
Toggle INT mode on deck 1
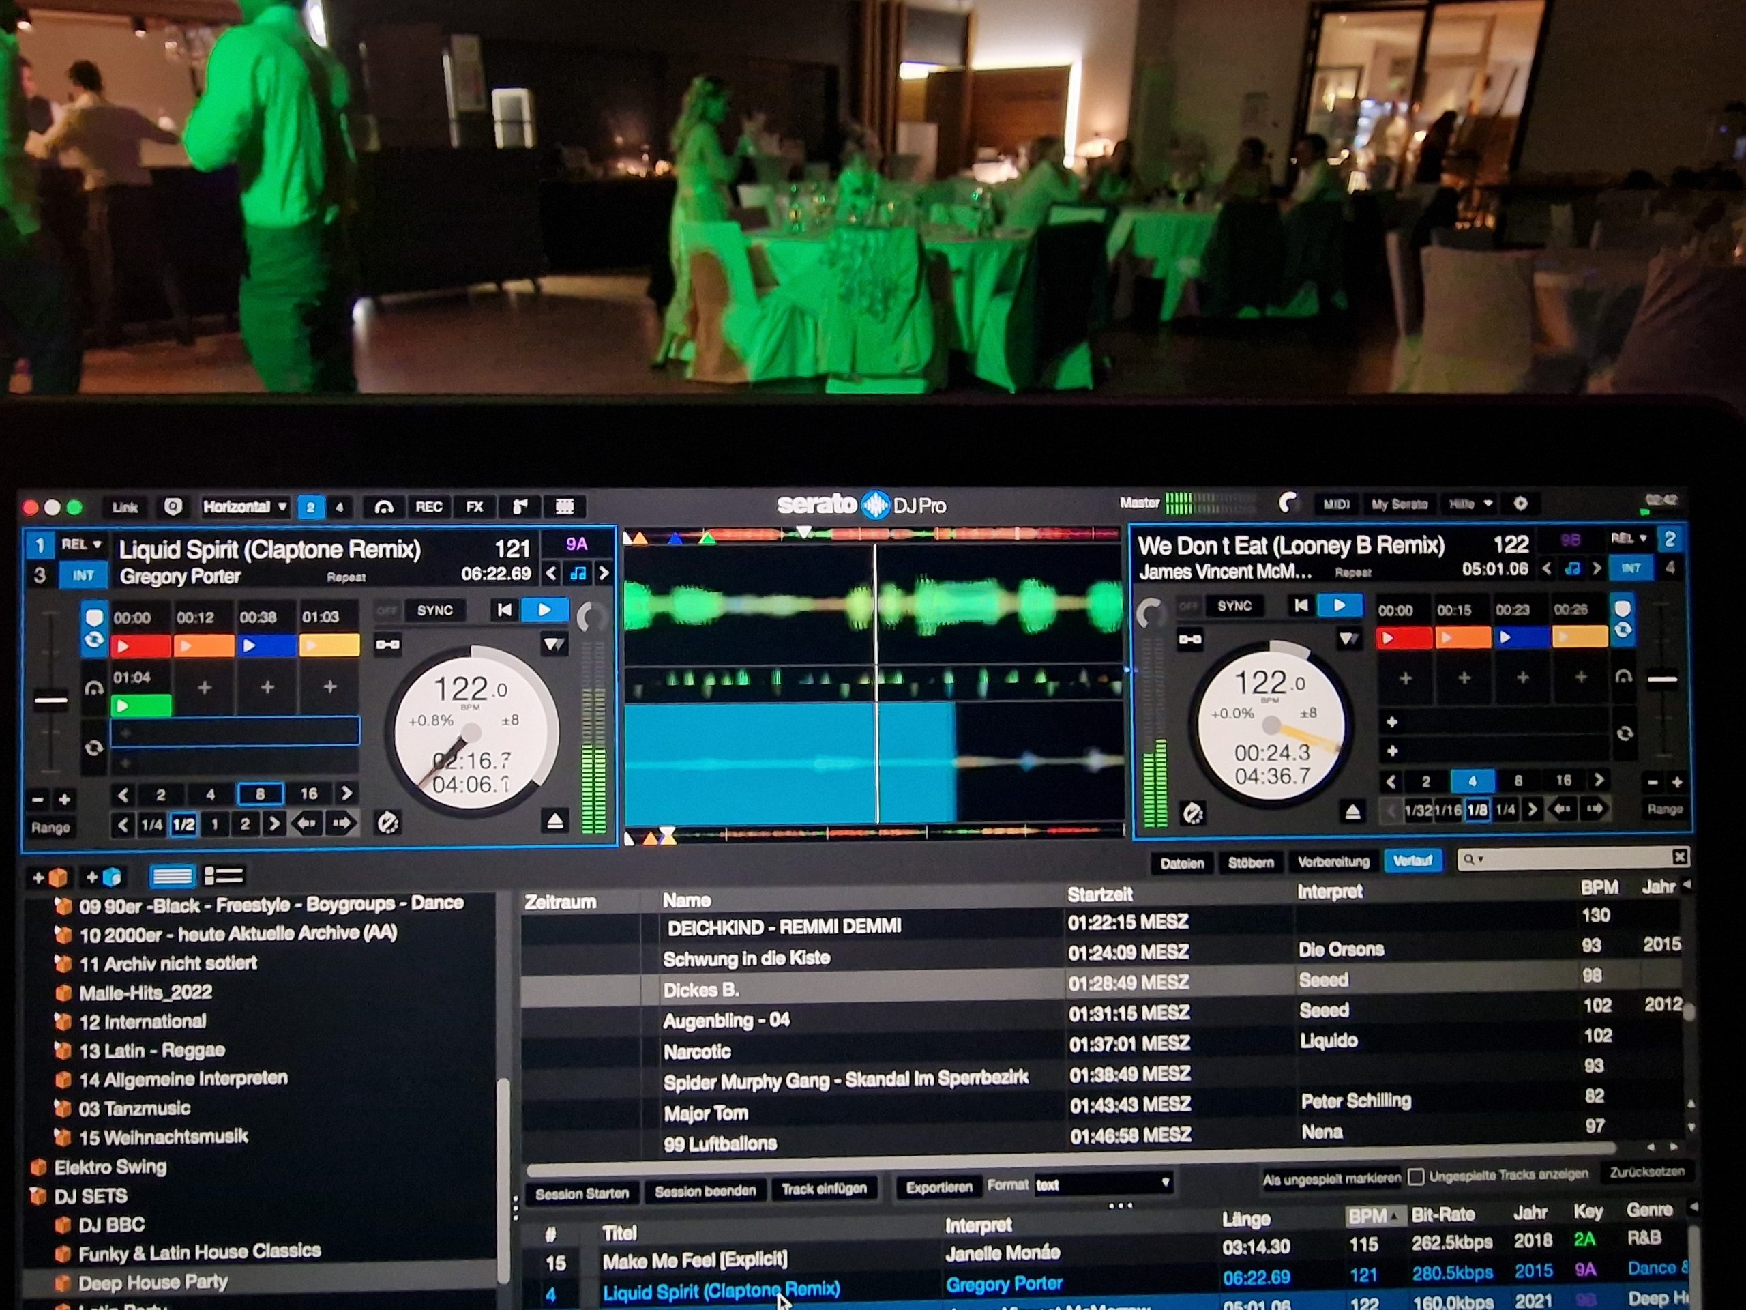(83, 576)
